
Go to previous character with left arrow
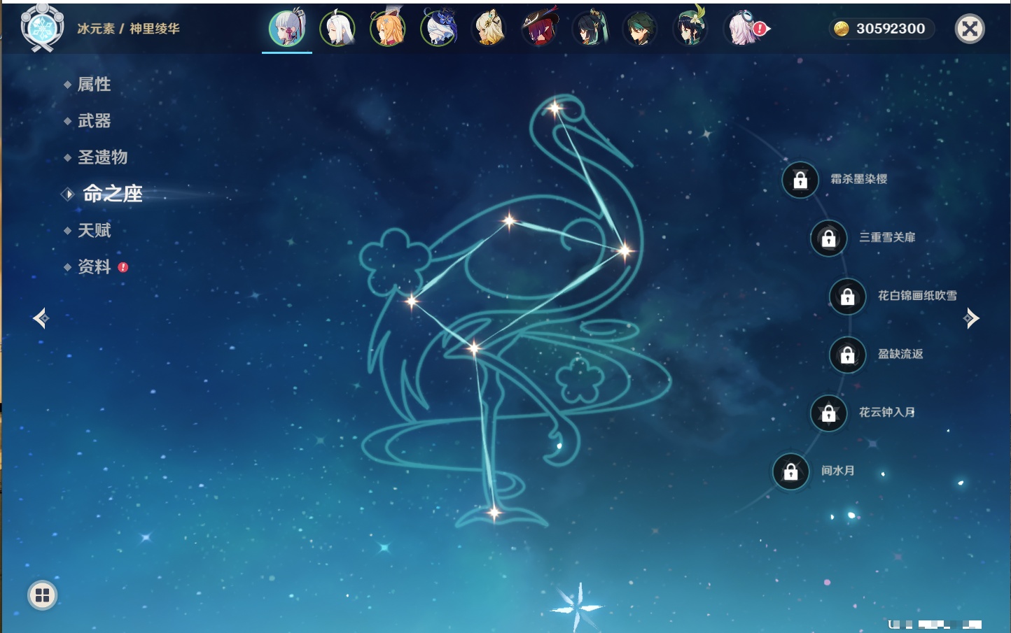click(41, 318)
